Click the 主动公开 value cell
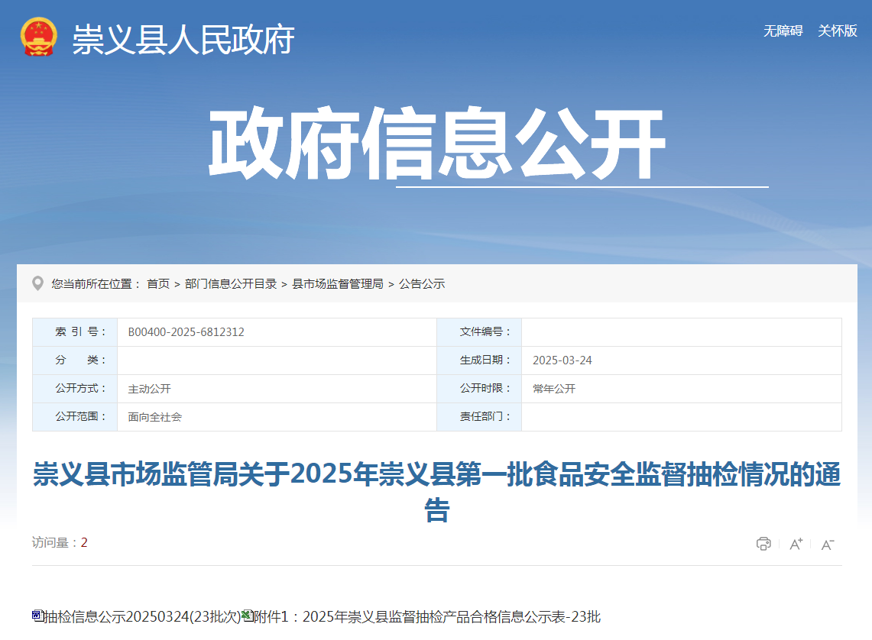Viewport: 872px width, 640px height. pyautogui.click(x=277, y=388)
